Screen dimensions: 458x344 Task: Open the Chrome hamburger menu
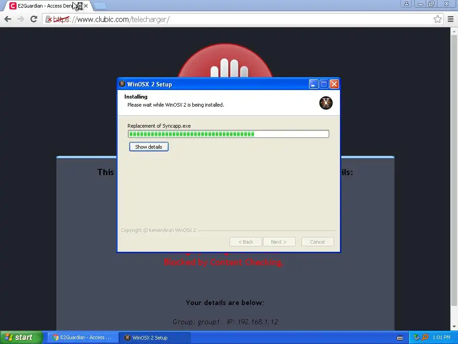point(451,19)
